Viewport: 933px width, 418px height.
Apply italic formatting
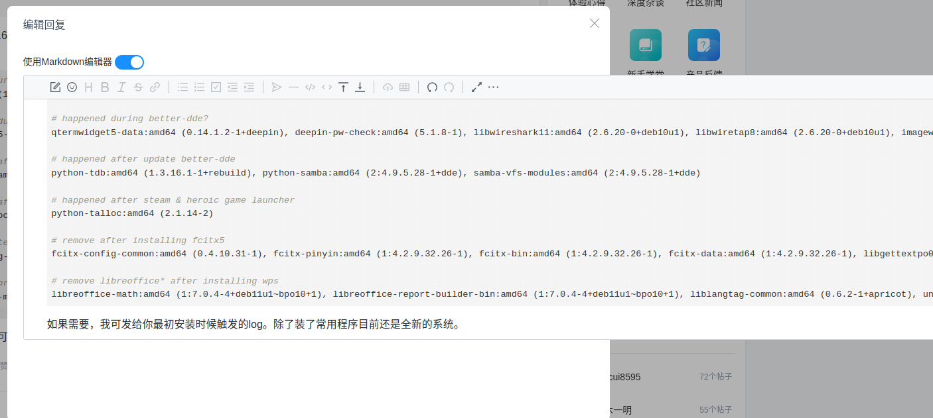click(121, 87)
